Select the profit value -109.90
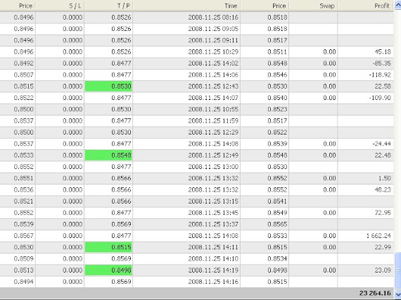Viewport: 401px width, 300px height. (380, 98)
